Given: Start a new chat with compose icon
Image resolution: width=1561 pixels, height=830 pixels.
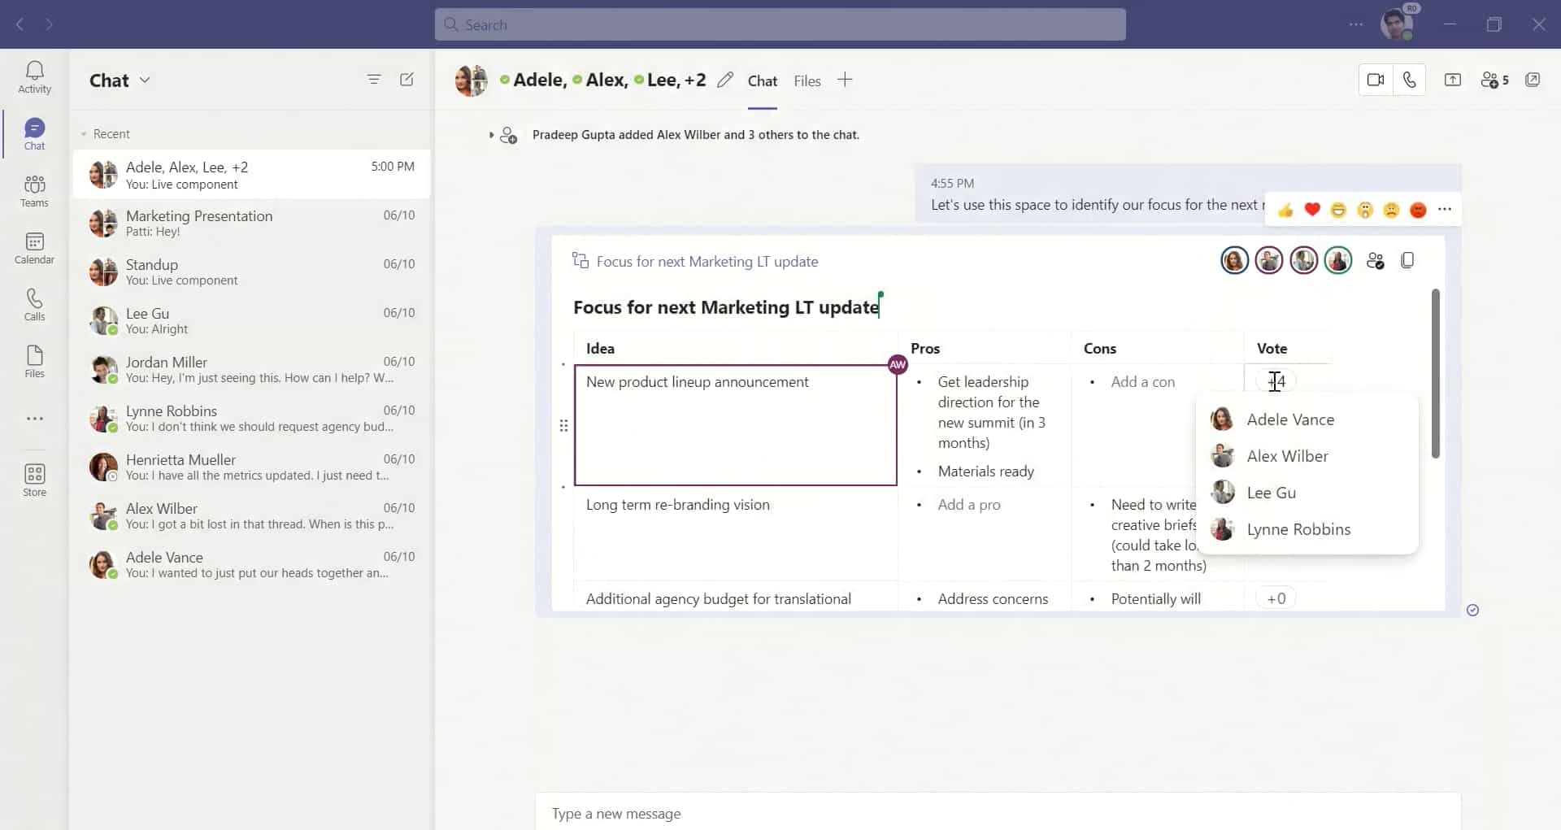Looking at the screenshot, I should pyautogui.click(x=407, y=80).
